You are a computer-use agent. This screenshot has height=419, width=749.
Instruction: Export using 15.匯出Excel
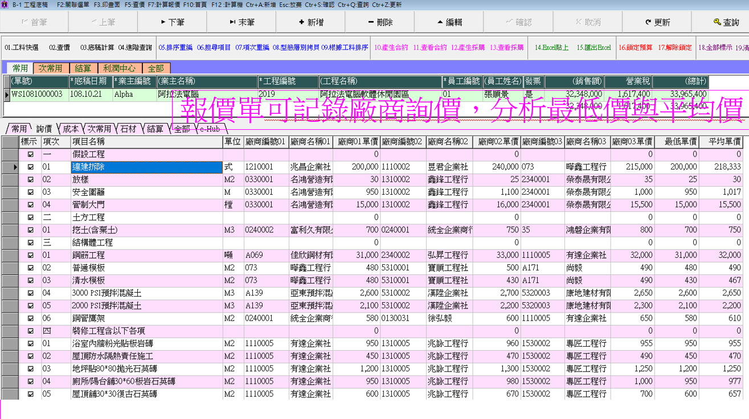(594, 48)
